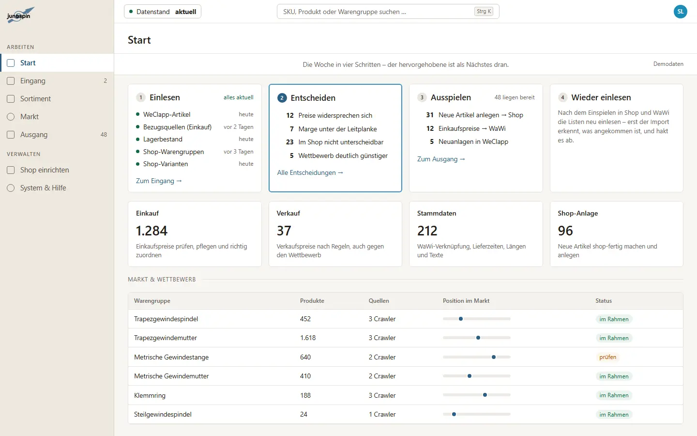
Task: Click the System & Hilfe sidebar icon
Action: click(x=11, y=188)
